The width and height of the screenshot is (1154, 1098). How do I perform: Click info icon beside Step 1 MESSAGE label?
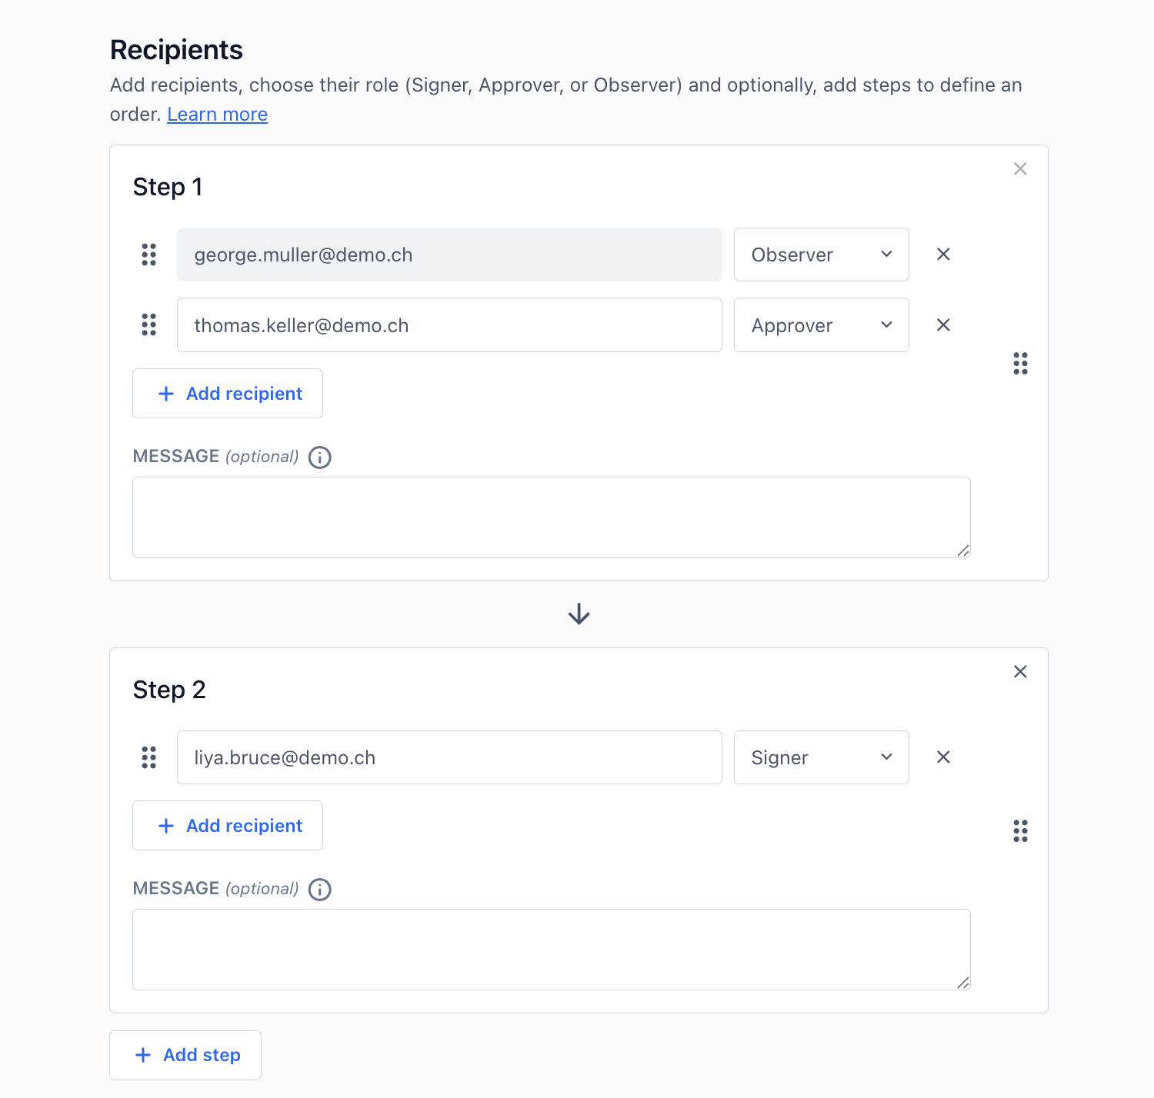pos(319,457)
